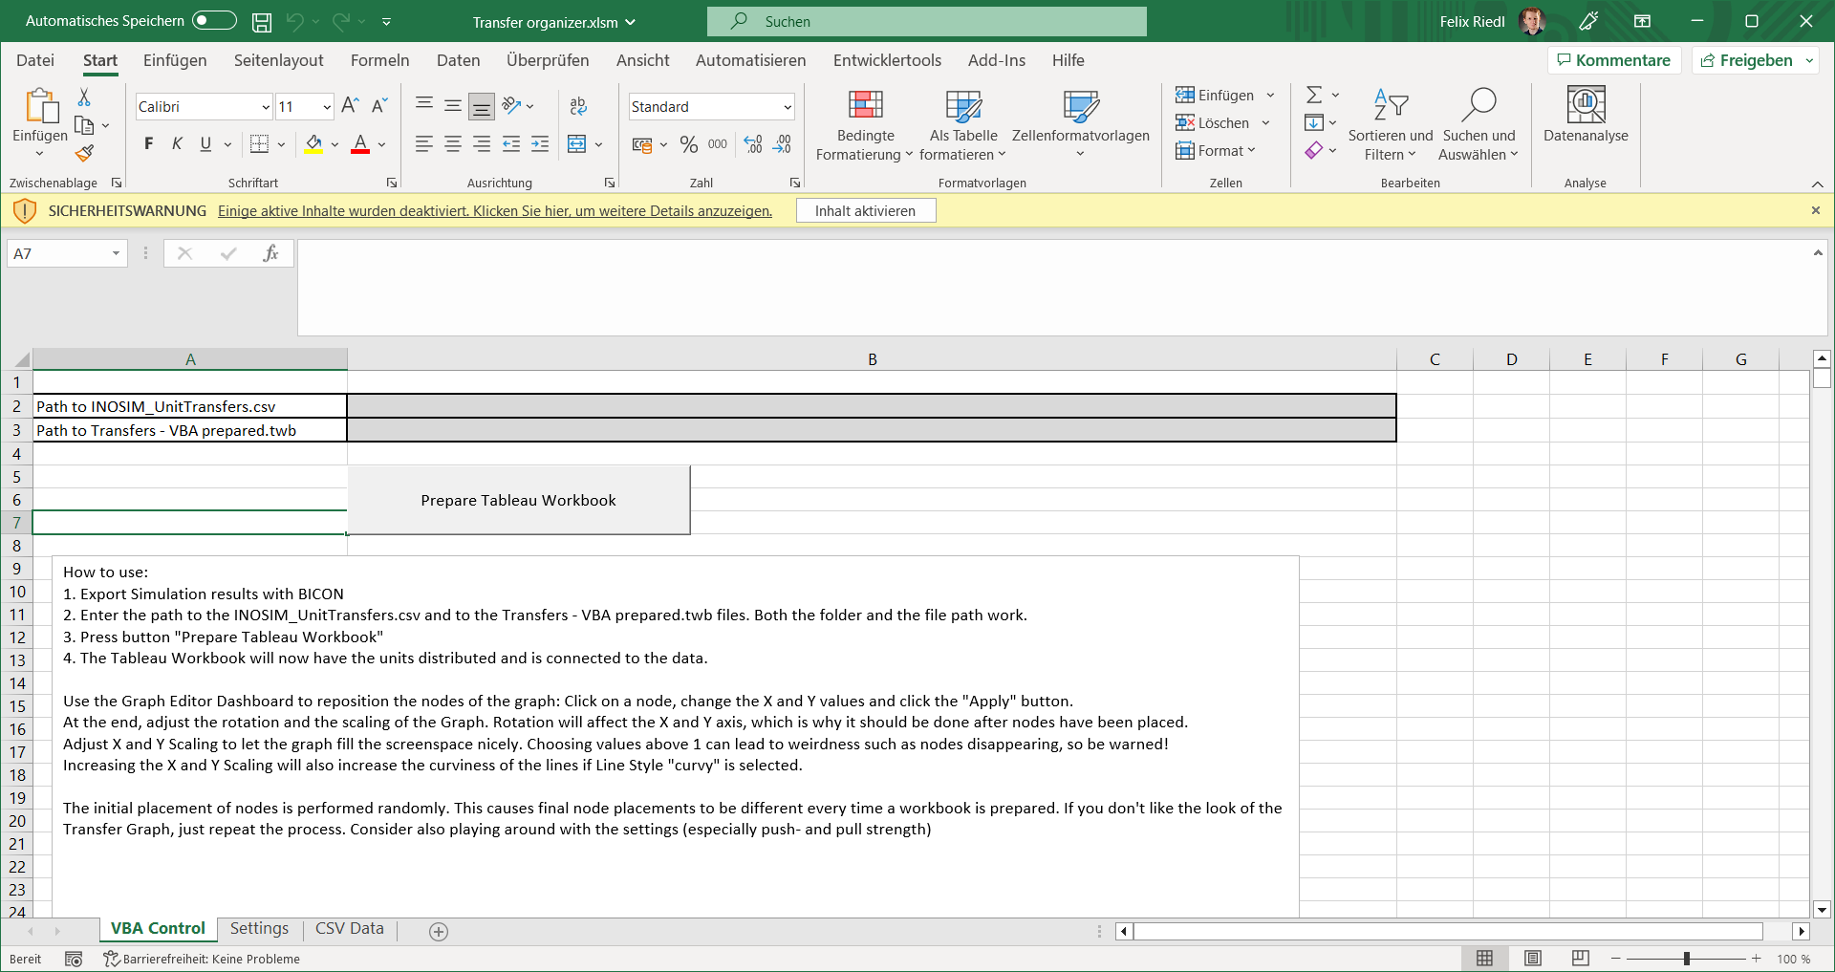Switch to the Settings sheet tab
This screenshot has height=972, width=1835.
(259, 928)
